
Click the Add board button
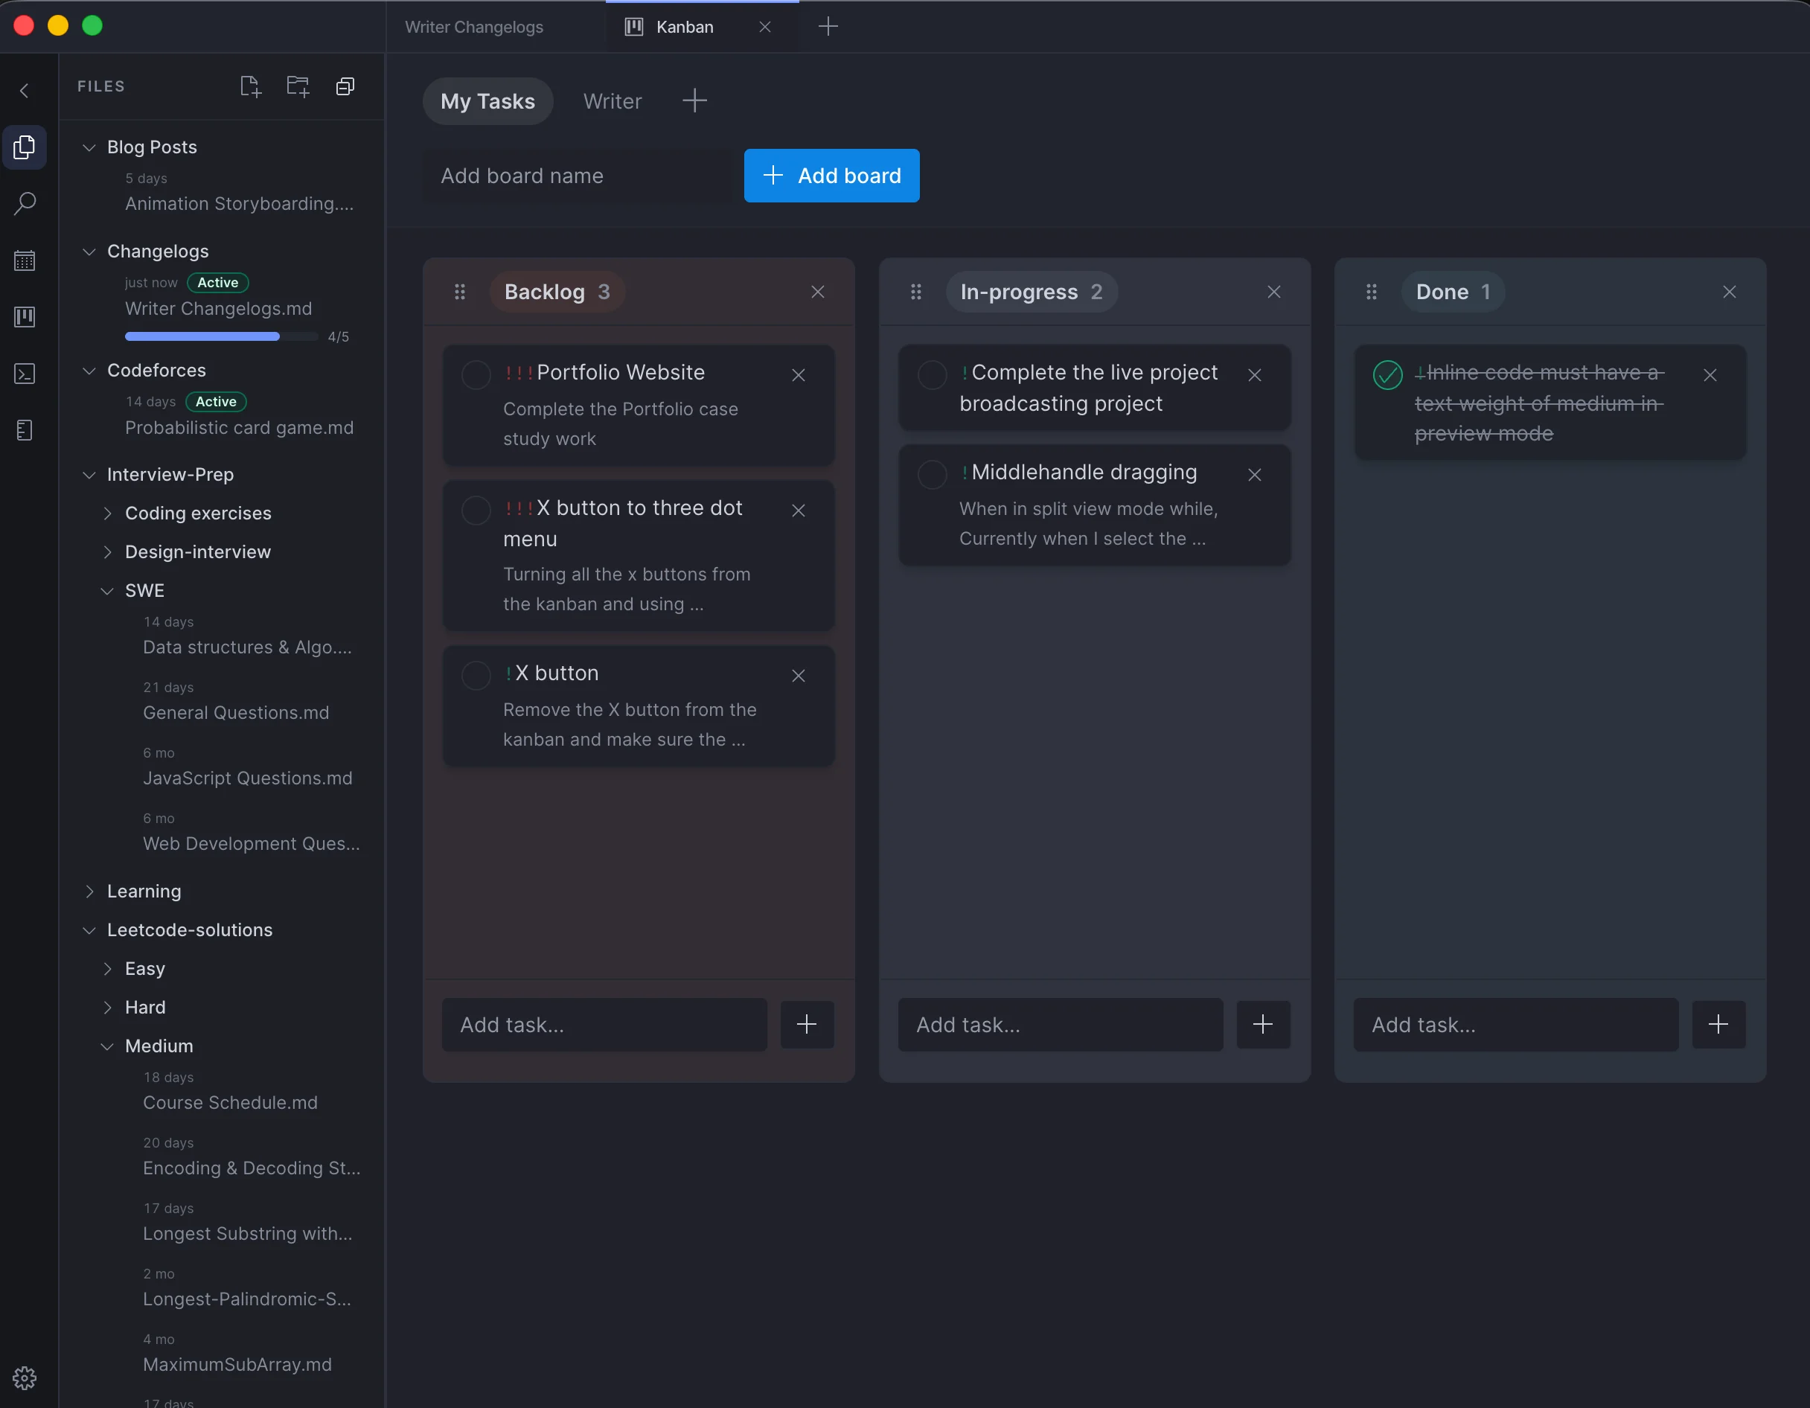click(831, 176)
